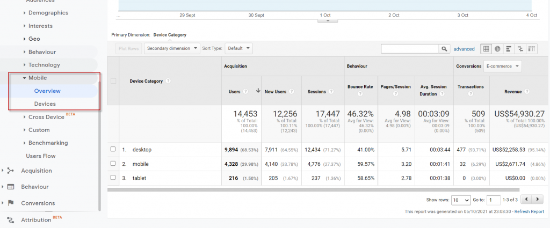Viewport: 550px width, 228px height.
Task: Open the Secondary dimension dropdown
Action: [x=172, y=48]
